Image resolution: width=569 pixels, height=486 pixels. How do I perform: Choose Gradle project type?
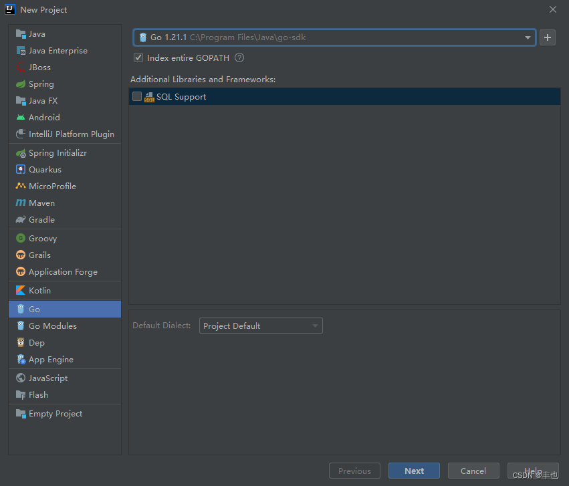click(x=65, y=219)
